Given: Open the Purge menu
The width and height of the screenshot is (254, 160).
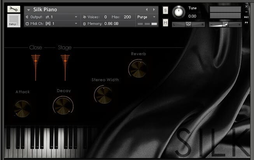Looking at the screenshot, I should (x=146, y=17).
